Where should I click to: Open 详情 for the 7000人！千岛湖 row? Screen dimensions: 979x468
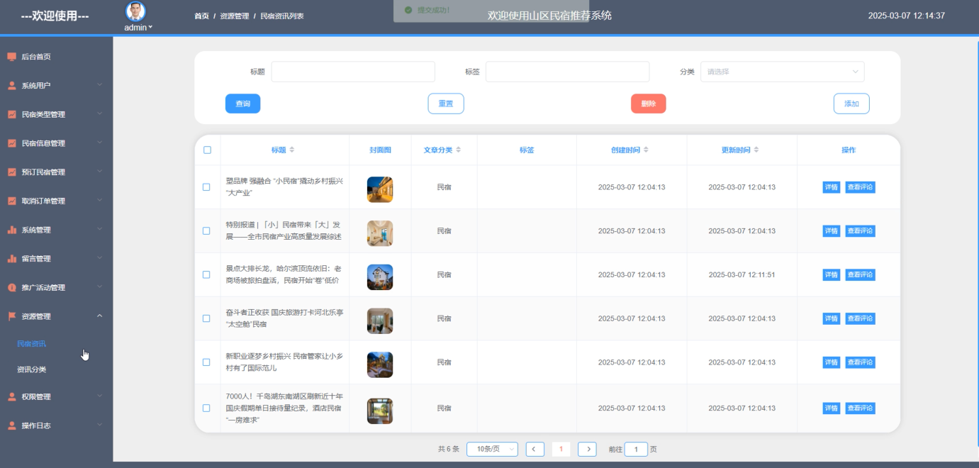(832, 408)
